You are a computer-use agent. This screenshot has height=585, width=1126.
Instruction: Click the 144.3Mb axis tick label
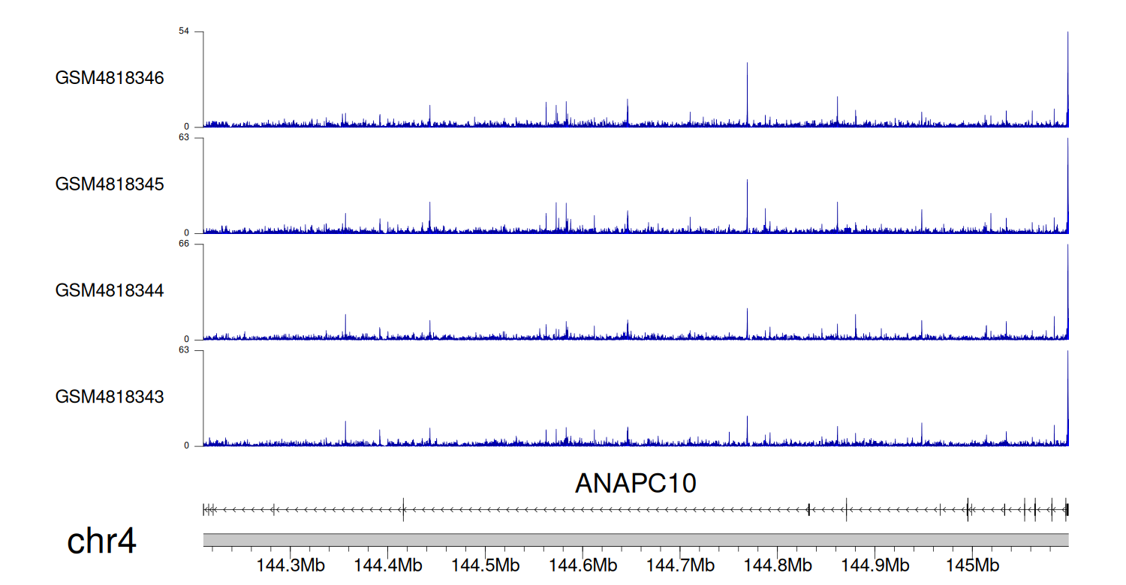[x=291, y=565]
